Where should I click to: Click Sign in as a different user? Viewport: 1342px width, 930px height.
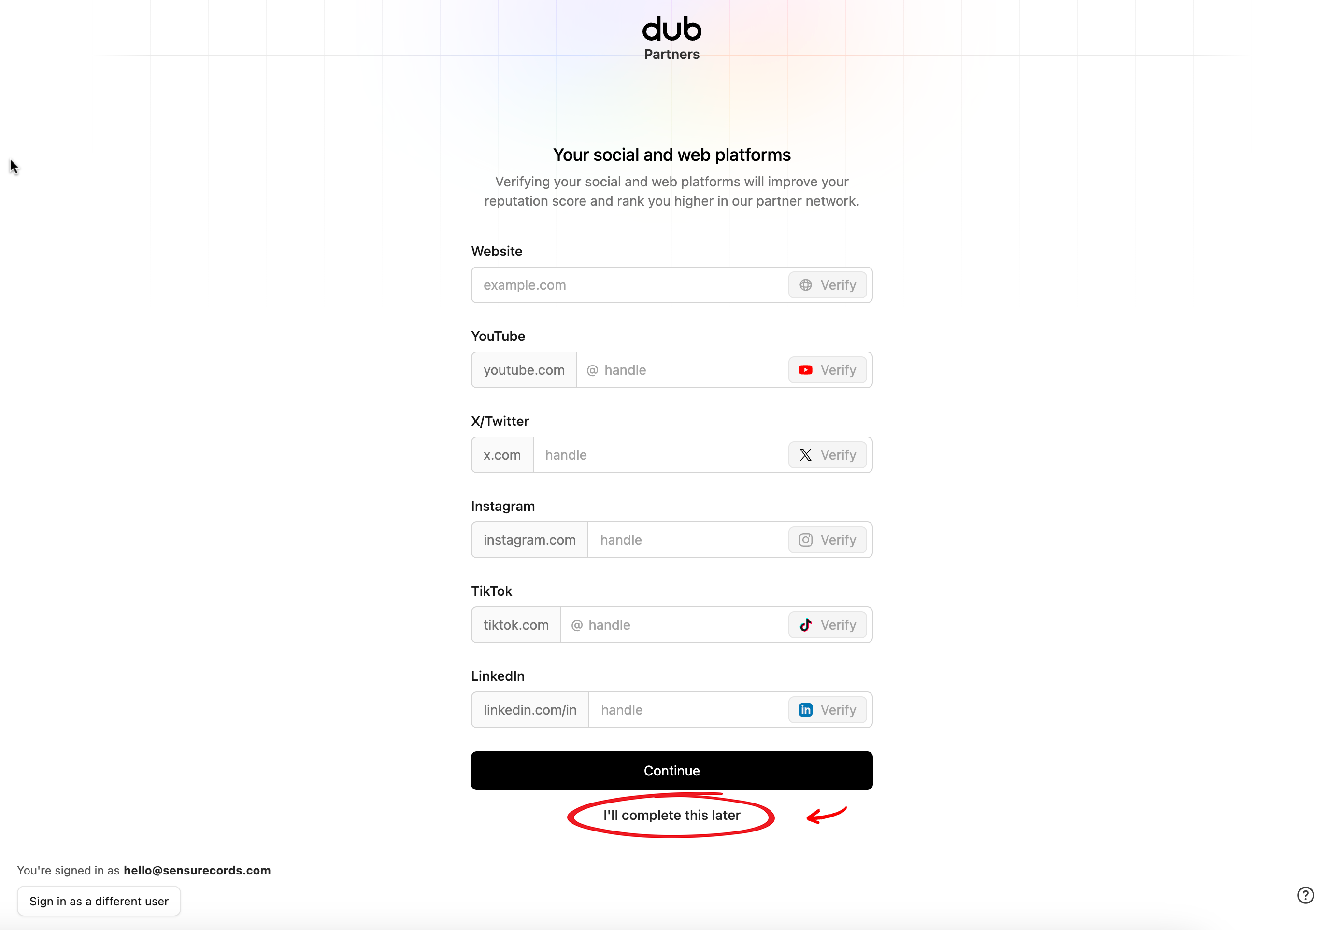(99, 901)
